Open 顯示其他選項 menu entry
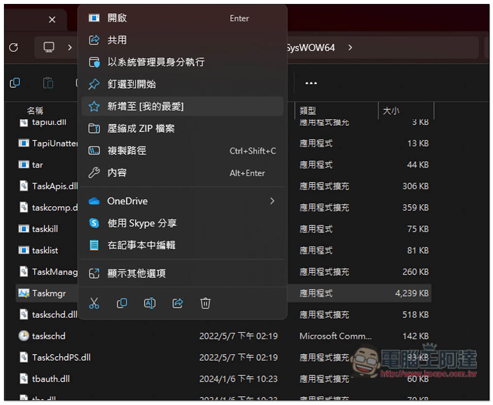This screenshot has height=405, width=493. (182, 273)
